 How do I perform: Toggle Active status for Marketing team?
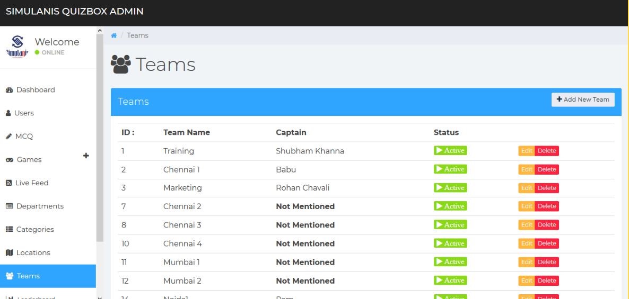tap(450, 188)
